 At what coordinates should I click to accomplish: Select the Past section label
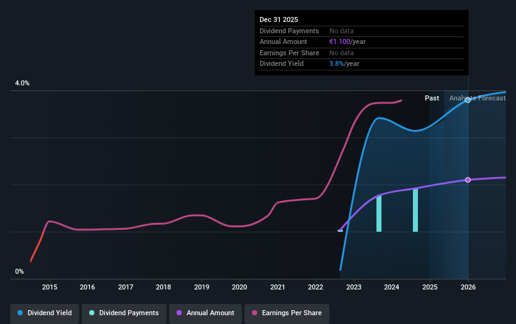click(432, 98)
